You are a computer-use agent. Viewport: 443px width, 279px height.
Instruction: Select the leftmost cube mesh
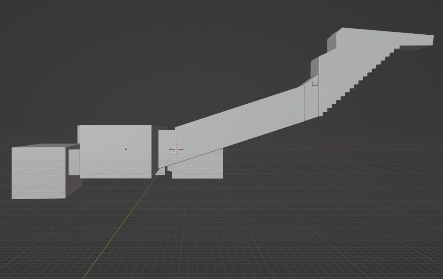(39, 173)
